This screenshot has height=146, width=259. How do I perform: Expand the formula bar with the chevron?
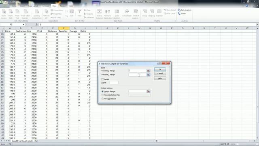tap(257, 25)
